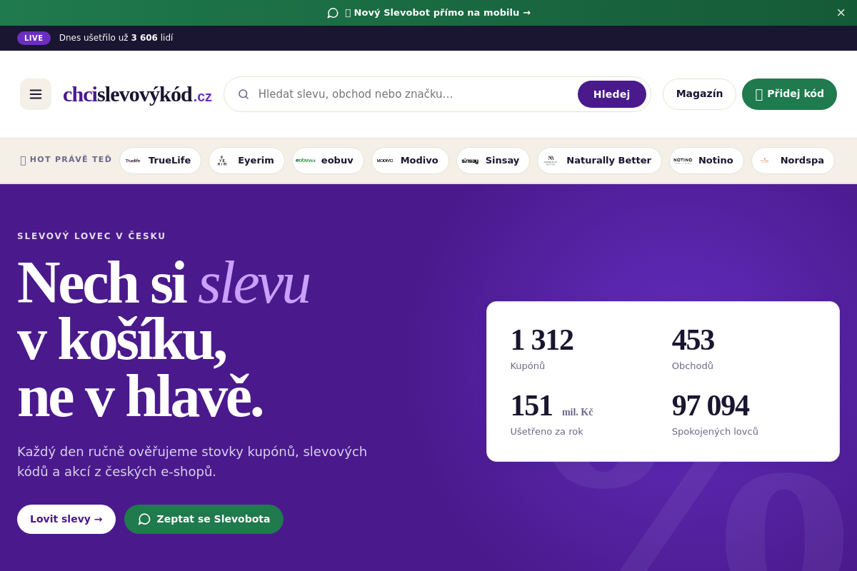Click the LIVE badge
The width and height of the screenshot is (857, 571).
coord(34,38)
